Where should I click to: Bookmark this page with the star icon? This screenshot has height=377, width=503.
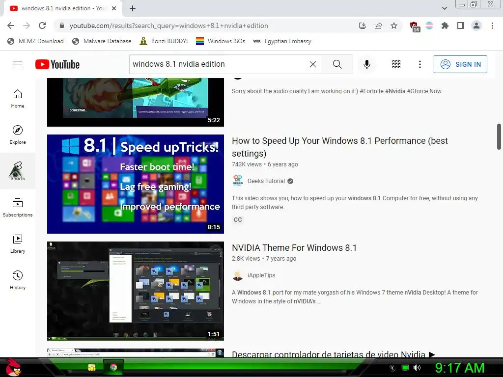pos(394,26)
